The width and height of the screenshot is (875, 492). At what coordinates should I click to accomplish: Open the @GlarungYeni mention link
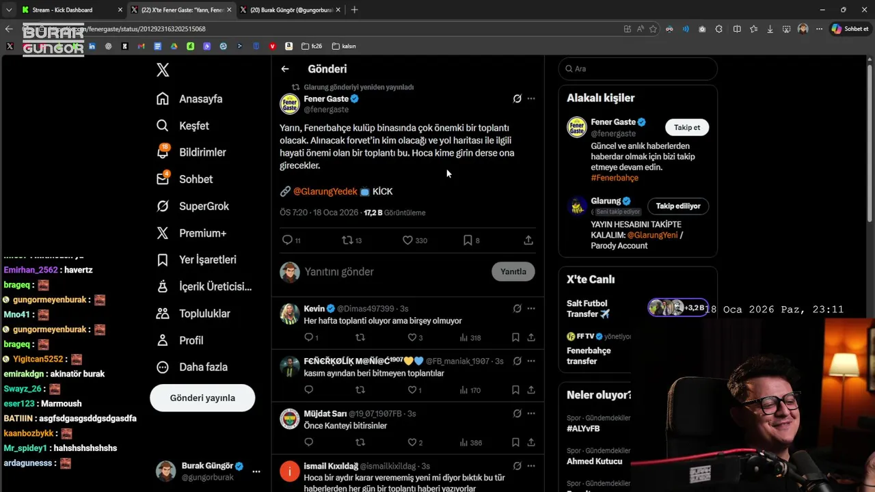pos(653,235)
